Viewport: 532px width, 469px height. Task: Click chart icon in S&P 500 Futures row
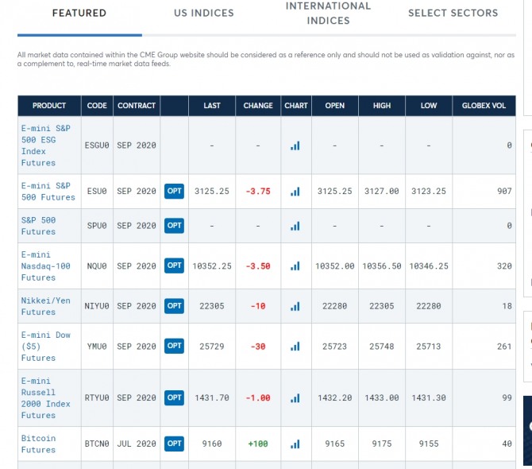(x=295, y=226)
